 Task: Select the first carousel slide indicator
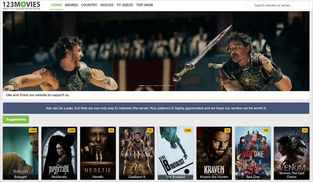(x=142, y=86)
